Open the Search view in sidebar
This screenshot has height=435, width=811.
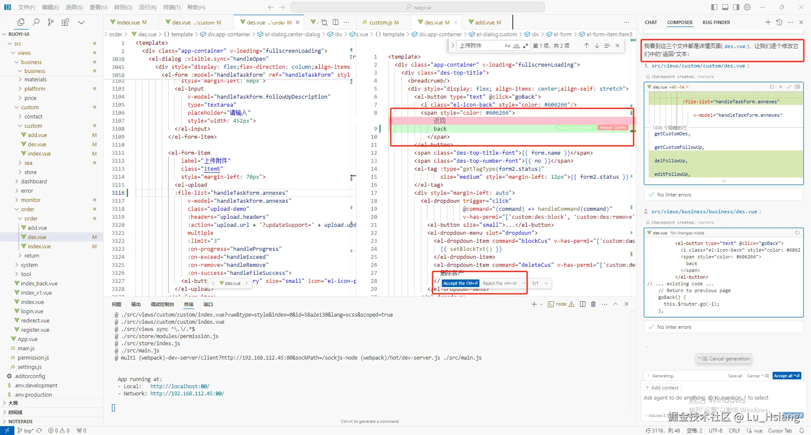(36, 22)
